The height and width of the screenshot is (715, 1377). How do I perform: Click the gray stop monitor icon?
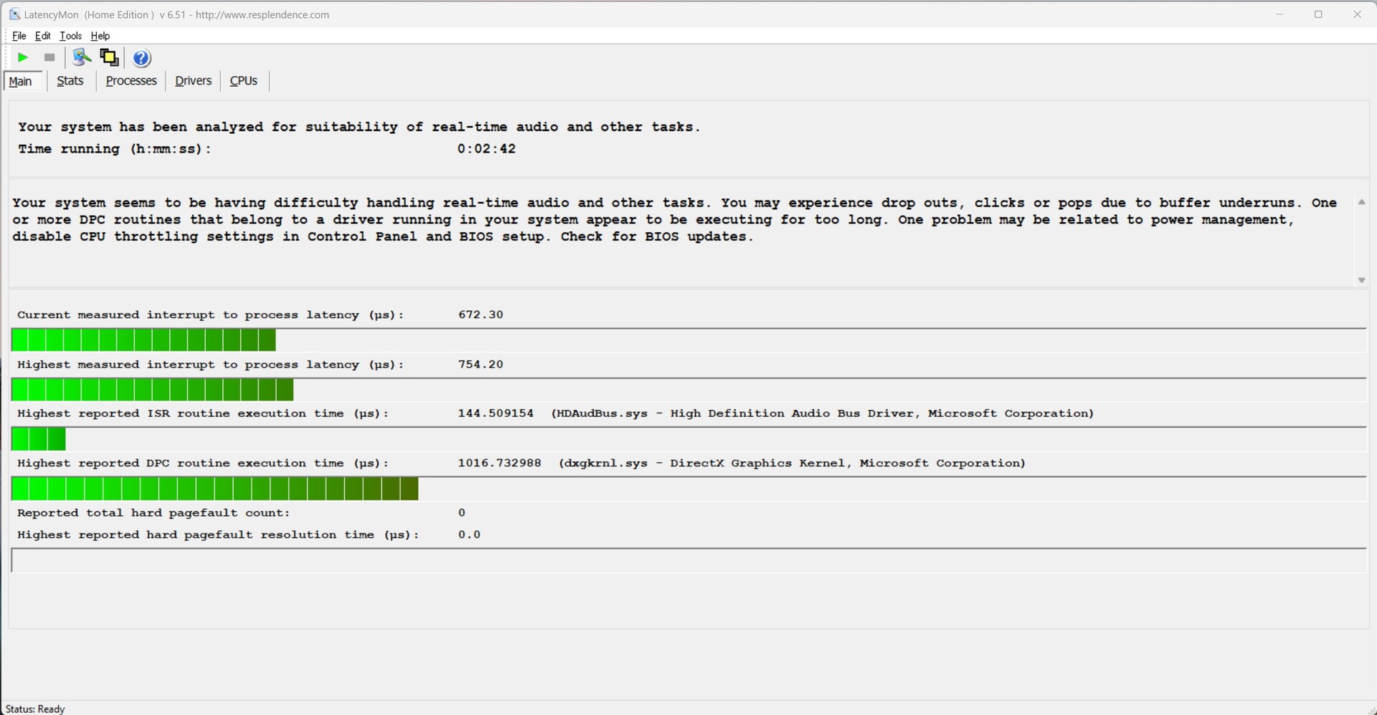[49, 57]
